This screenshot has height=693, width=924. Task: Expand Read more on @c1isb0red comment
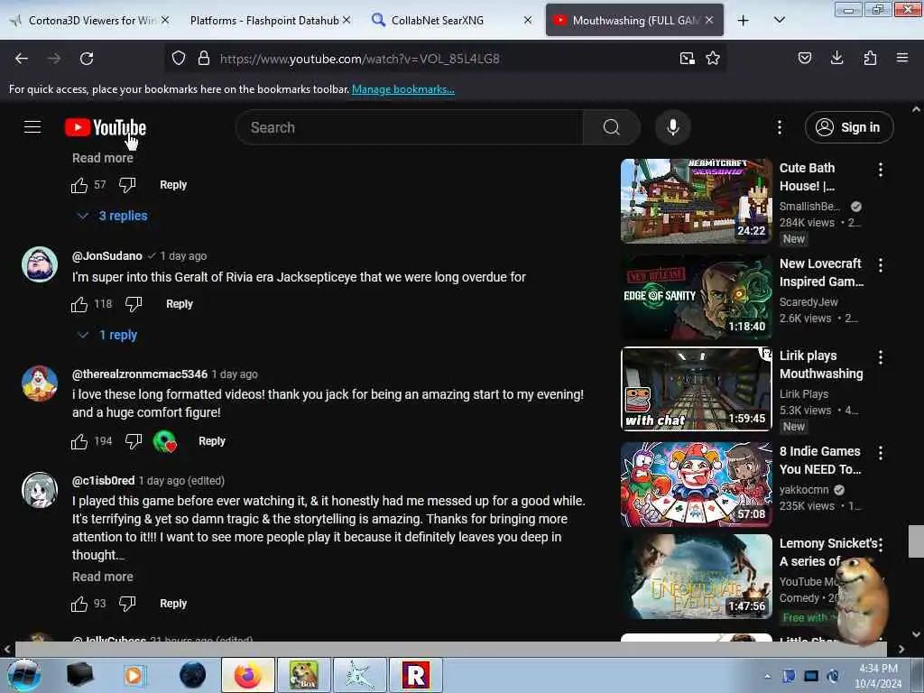click(x=103, y=577)
